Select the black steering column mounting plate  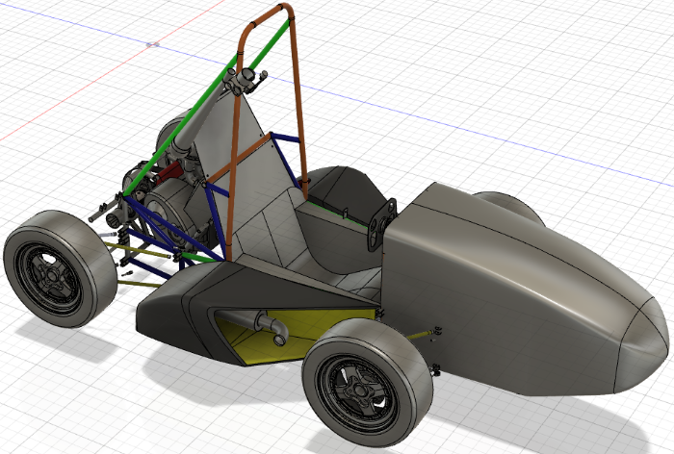click(381, 225)
